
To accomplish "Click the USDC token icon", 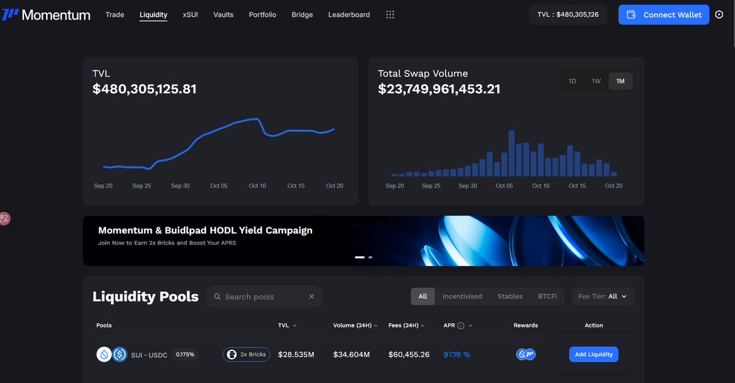I will click(x=120, y=354).
